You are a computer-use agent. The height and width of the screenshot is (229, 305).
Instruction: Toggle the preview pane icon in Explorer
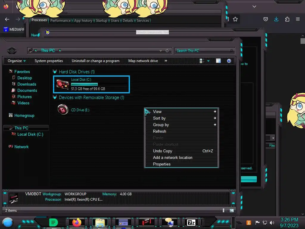pyautogui.click(x=218, y=61)
